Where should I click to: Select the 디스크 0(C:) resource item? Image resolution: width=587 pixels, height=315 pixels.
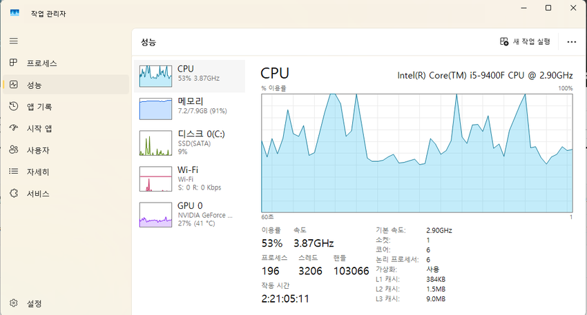pos(189,143)
